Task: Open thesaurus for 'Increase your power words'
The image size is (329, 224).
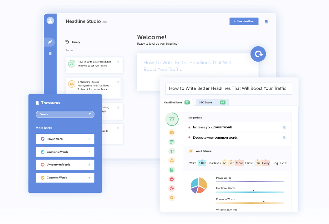Action: [284, 127]
